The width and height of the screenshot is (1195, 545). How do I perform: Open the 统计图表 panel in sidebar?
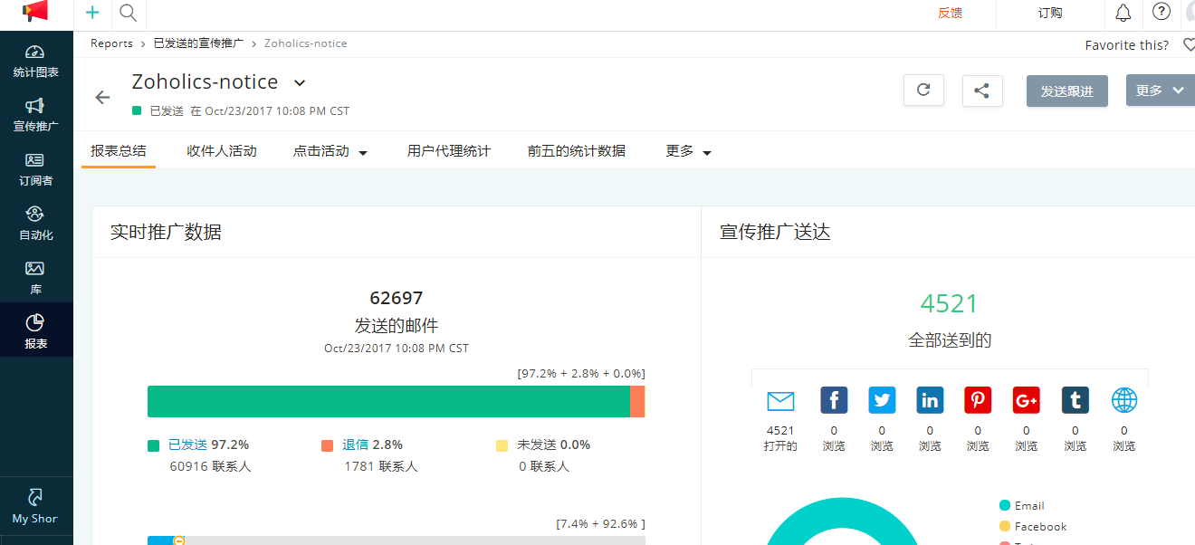pyautogui.click(x=35, y=62)
